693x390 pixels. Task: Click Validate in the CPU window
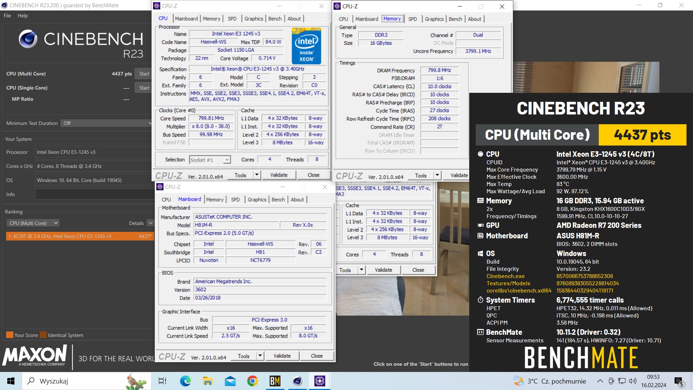[x=279, y=175]
